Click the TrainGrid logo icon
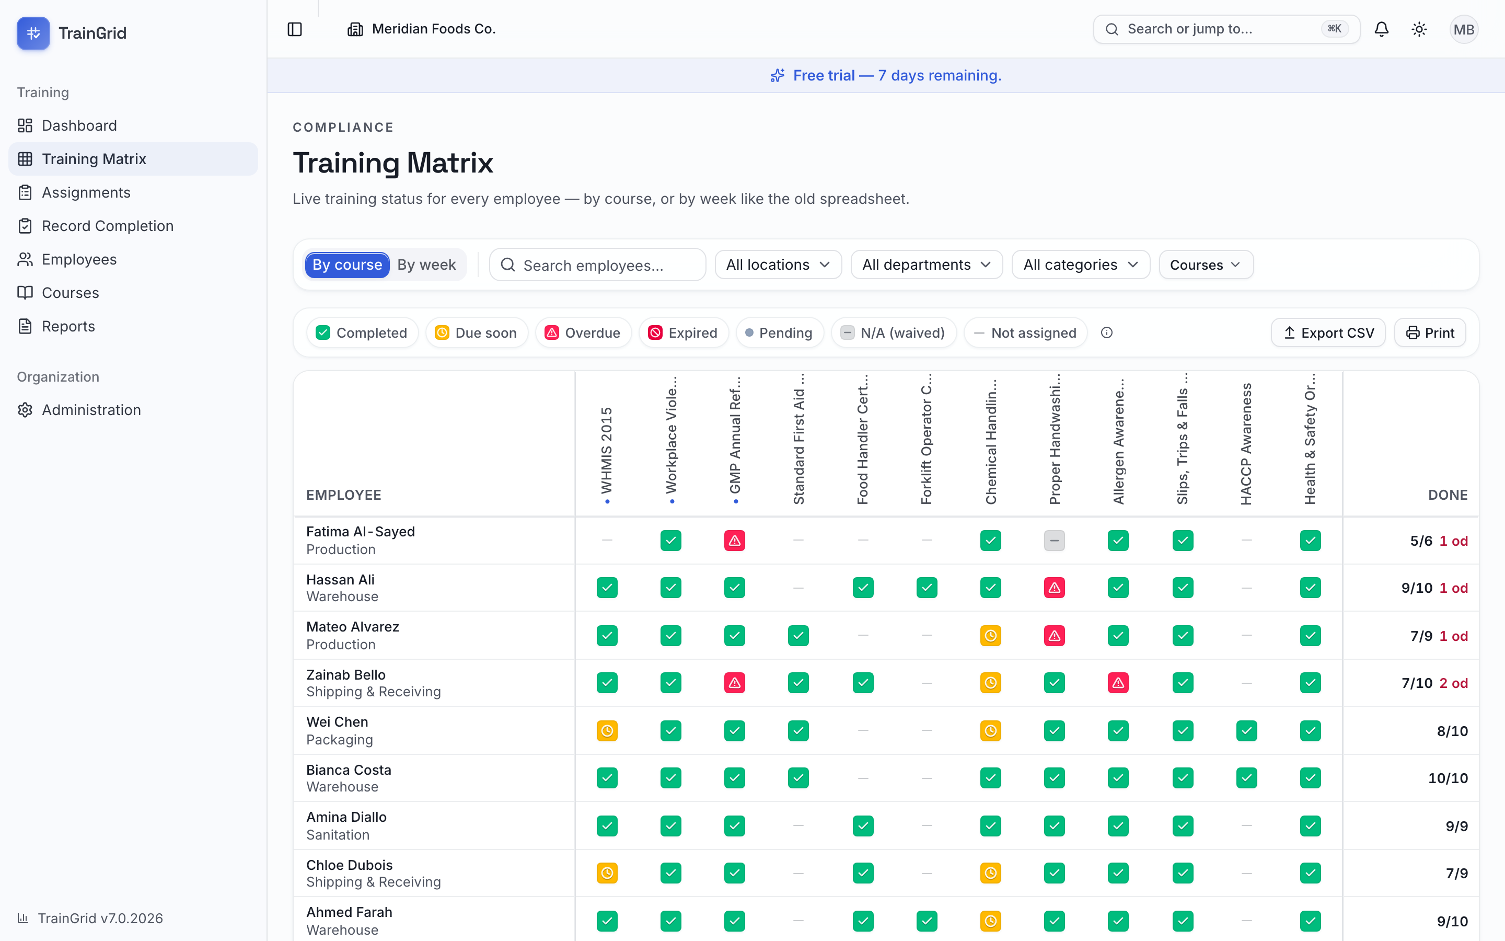1505x941 pixels. [33, 33]
